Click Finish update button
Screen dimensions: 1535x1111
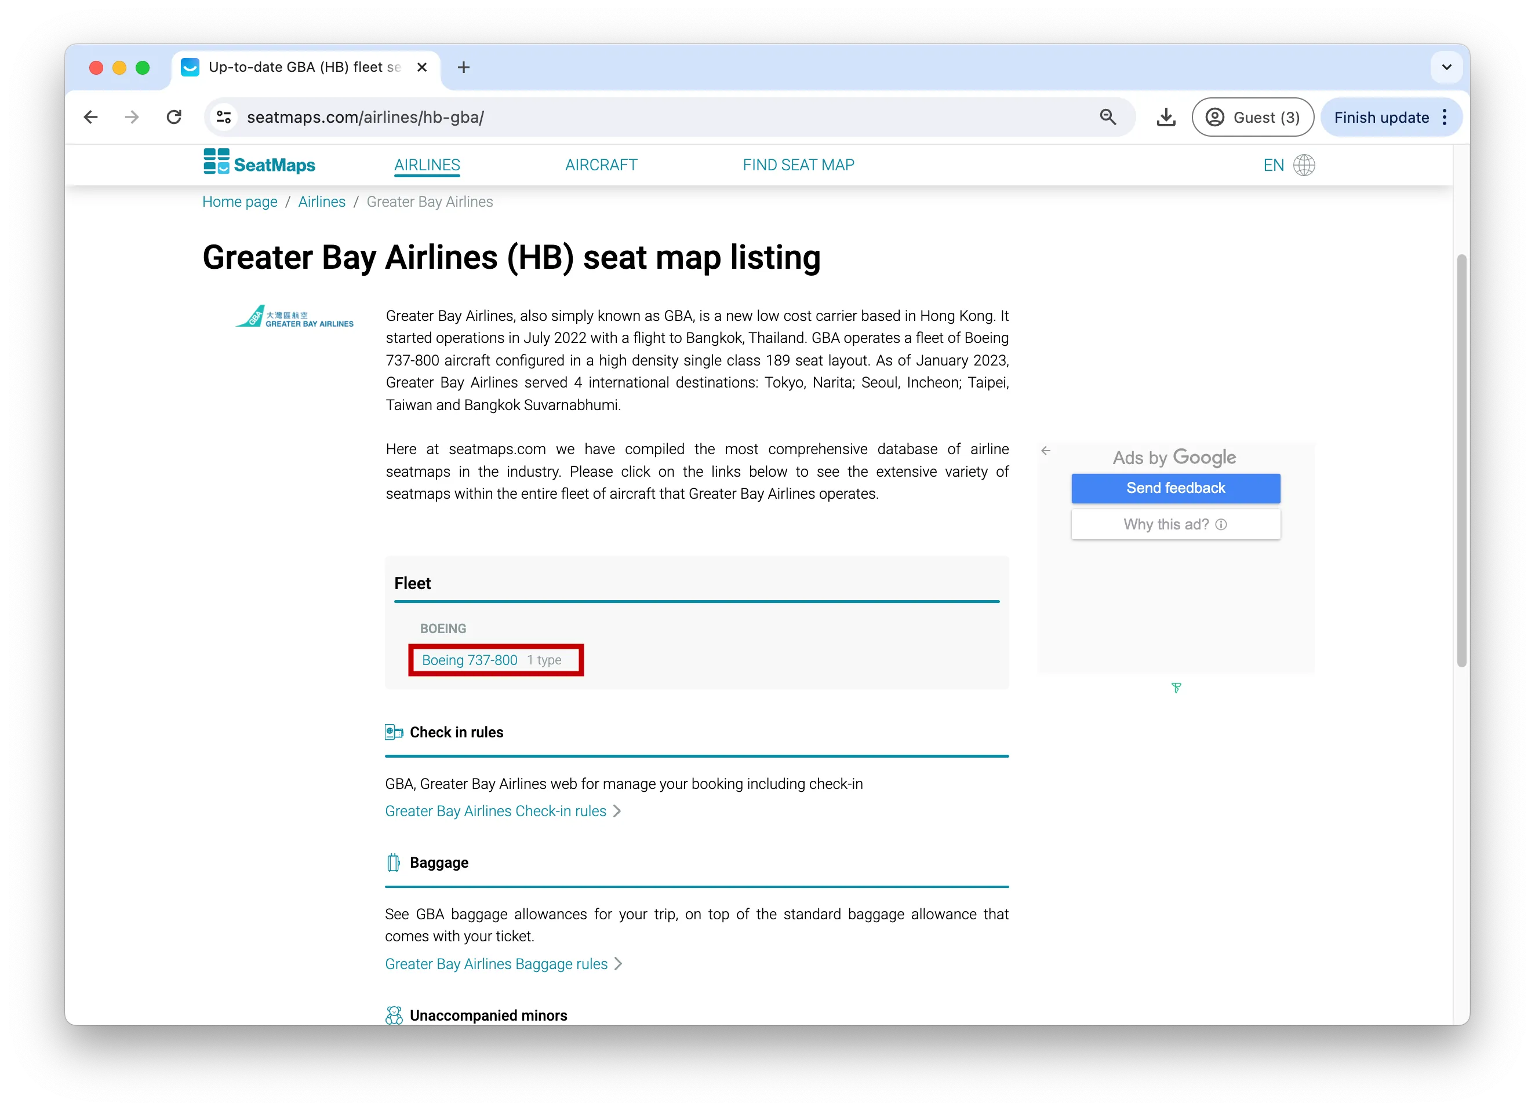[x=1381, y=117]
